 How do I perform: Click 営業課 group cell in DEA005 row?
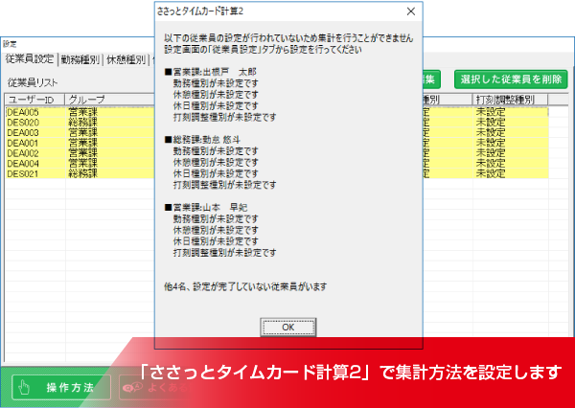click(82, 112)
